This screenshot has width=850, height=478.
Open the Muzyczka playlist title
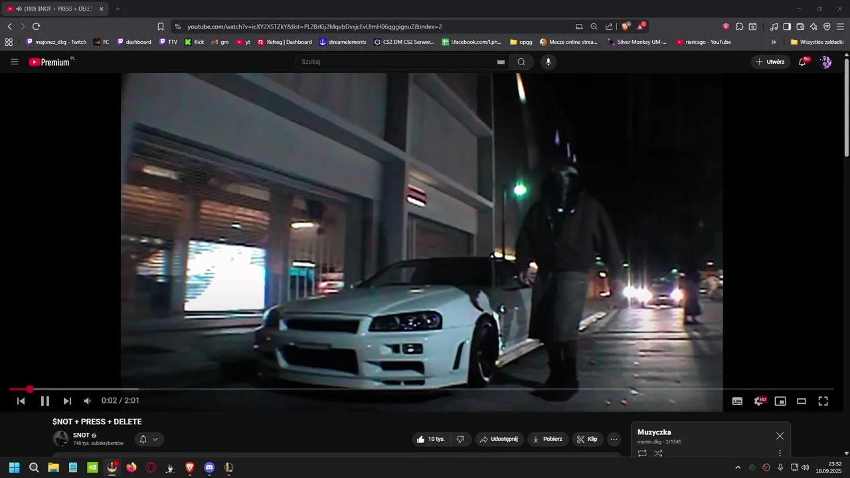coord(654,432)
